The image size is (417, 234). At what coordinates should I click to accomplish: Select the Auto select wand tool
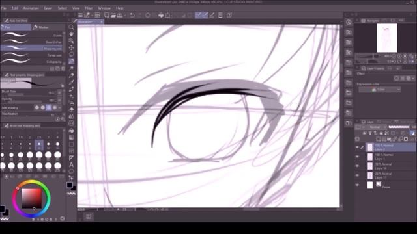coord(71,68)
